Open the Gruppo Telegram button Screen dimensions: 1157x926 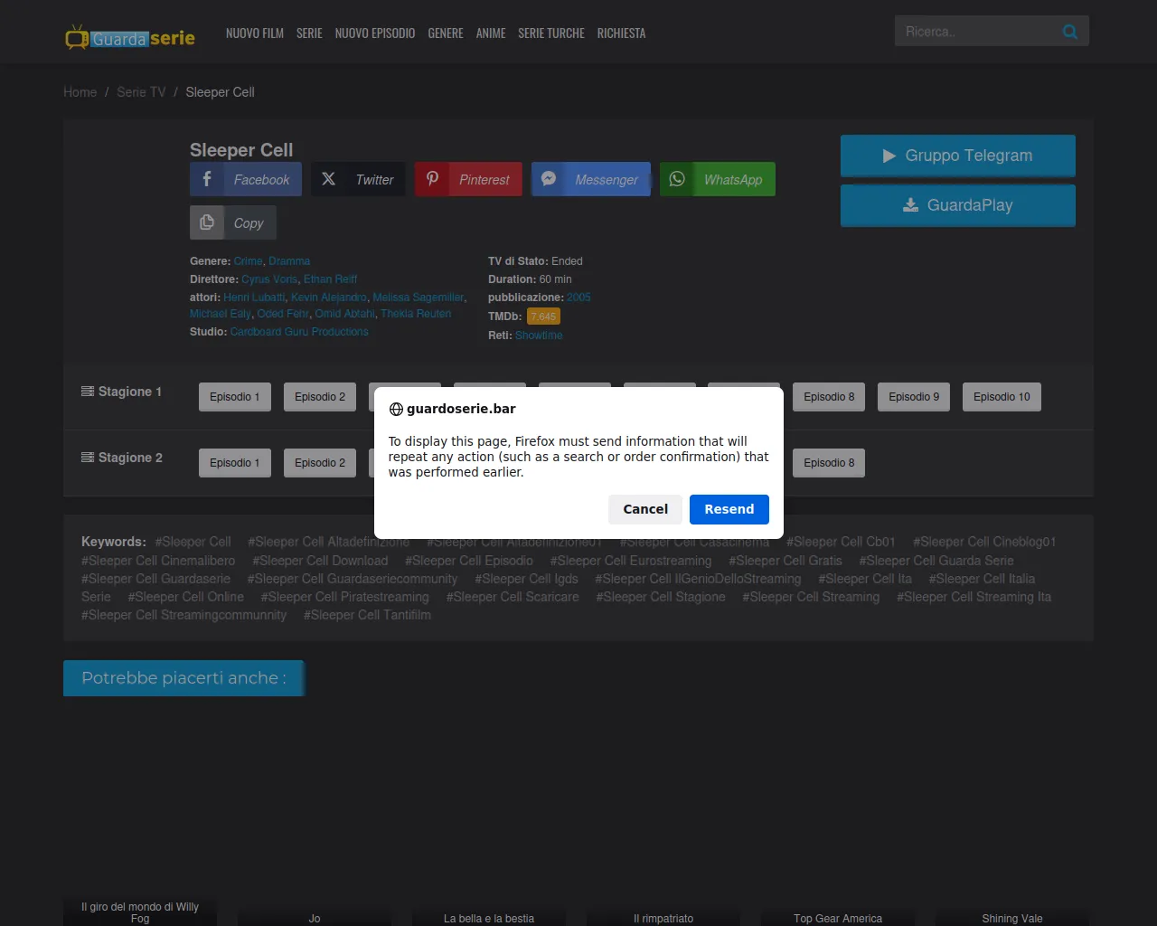pyautogui.click(x=958, y=156)
